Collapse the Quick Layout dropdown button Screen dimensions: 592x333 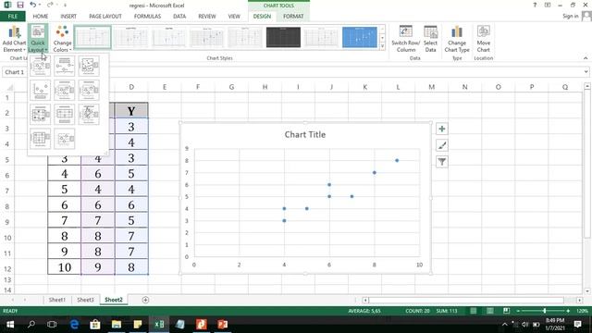38,39
